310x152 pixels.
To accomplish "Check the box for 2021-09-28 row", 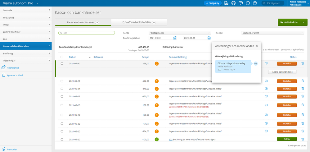I will click(x=62, y=81).
